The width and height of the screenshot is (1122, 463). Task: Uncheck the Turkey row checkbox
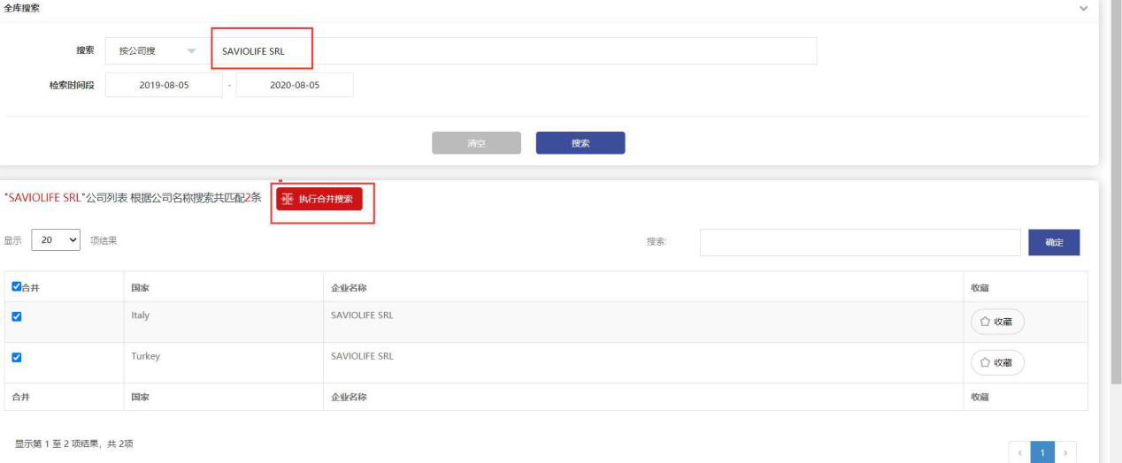click(18, 358)
